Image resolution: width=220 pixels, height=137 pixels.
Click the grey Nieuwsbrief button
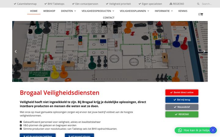click(182, 107)
